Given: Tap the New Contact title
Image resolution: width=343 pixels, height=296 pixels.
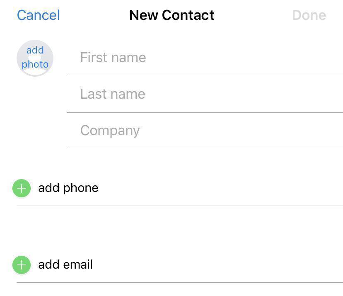Looking at the screenshot, I should [x=171, y=15].
